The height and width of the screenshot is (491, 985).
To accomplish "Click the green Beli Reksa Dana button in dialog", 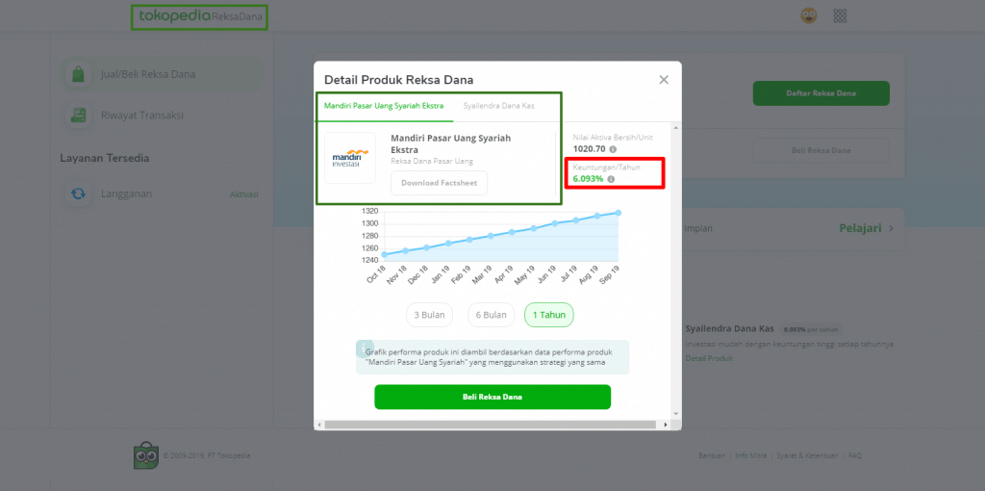I will [492, 397].
